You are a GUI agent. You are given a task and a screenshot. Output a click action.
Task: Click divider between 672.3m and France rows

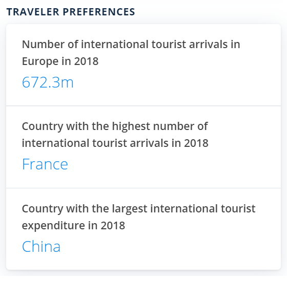(x=143, y=106)
